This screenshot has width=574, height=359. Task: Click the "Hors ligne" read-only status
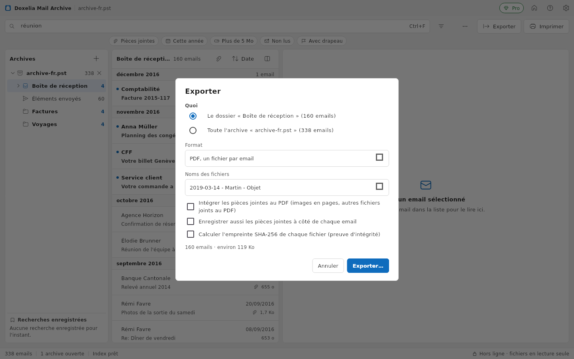click(521, 354)
